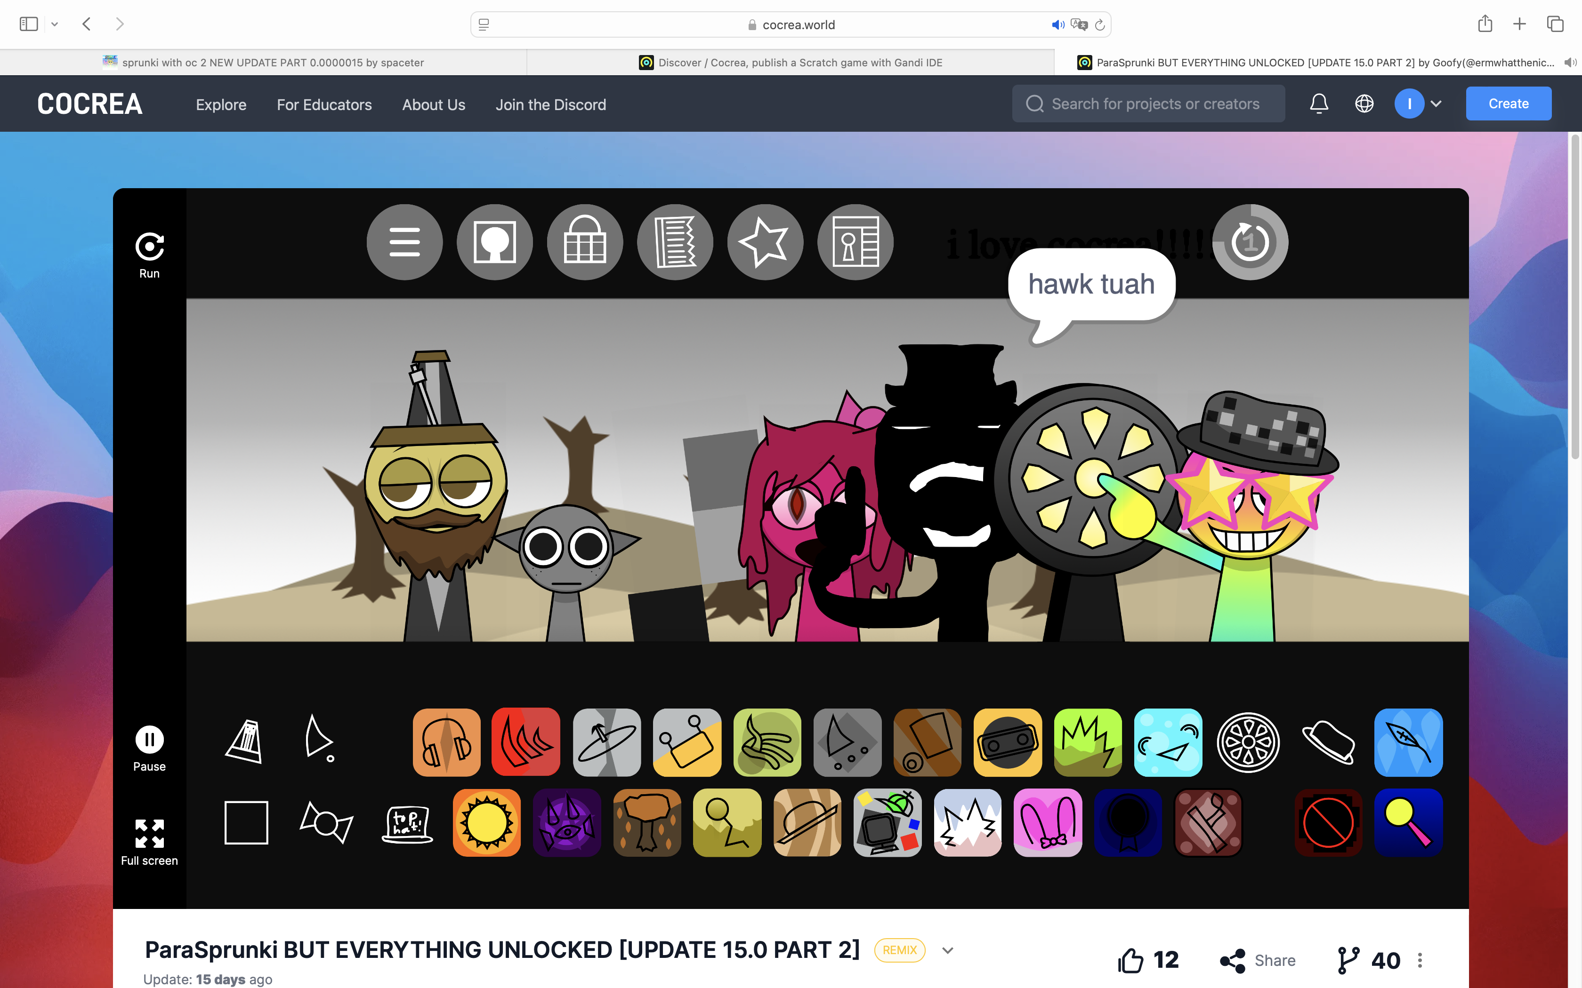
Task: Click the restart arrow icon in the game
Action: pos(1249,242)
